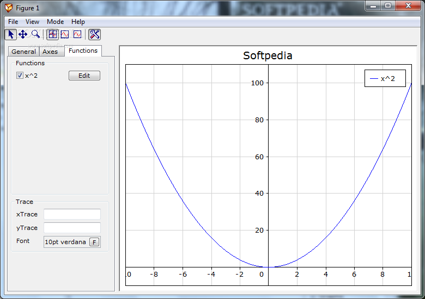Open the Mode menu
The image size is (425, 299).
[55, 22]
